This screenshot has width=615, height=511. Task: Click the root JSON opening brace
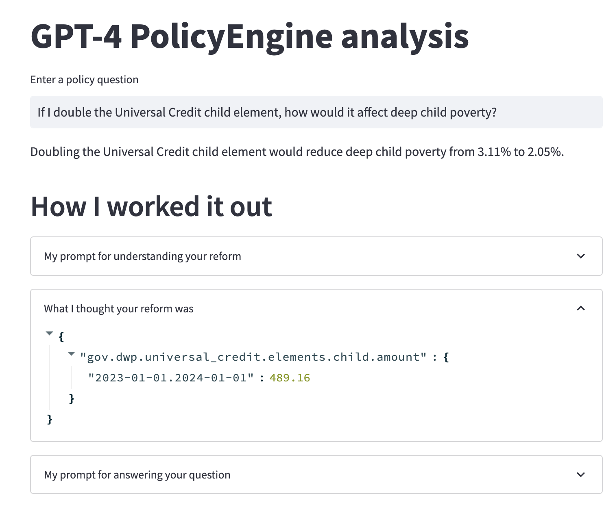[x=61, y=337]
